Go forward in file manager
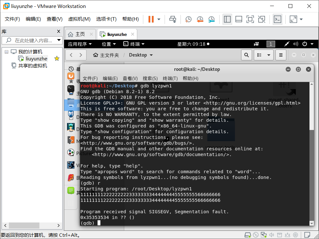The width and height of the screenshot is (319, 239). click(x=81, y=55)
